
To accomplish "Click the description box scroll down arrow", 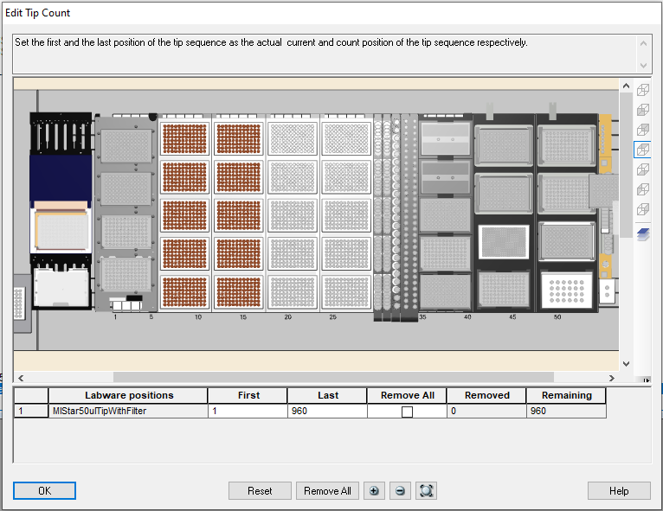I will (x=643, y=66).
